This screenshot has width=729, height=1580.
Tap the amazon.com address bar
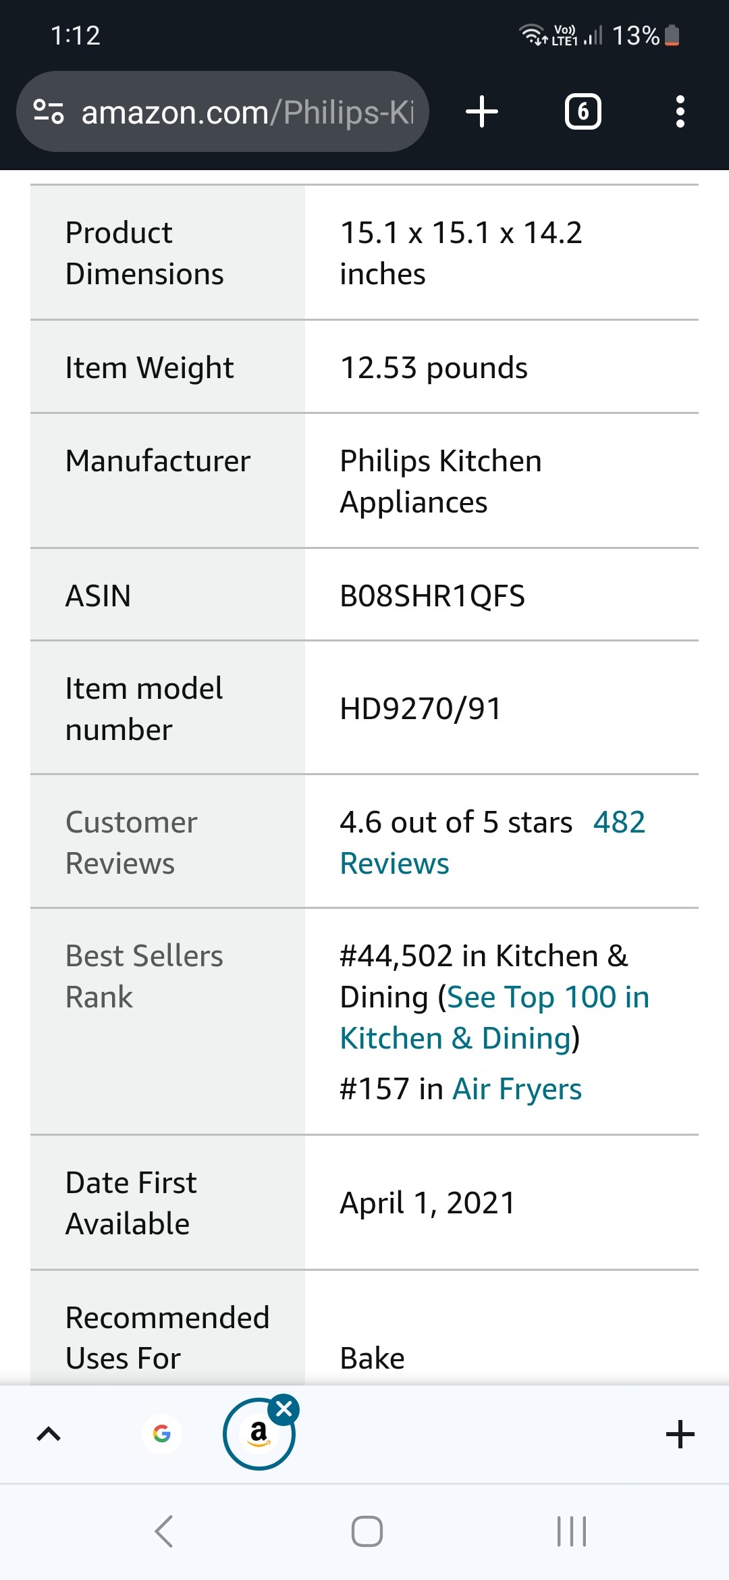[x=247, y=112]
